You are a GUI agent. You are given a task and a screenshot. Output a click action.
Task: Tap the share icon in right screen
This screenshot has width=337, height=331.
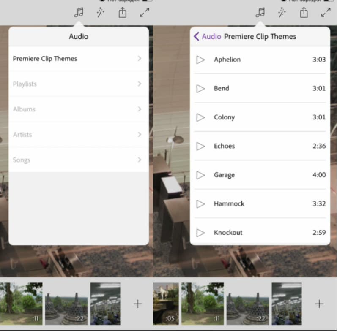tap(304, 12)
